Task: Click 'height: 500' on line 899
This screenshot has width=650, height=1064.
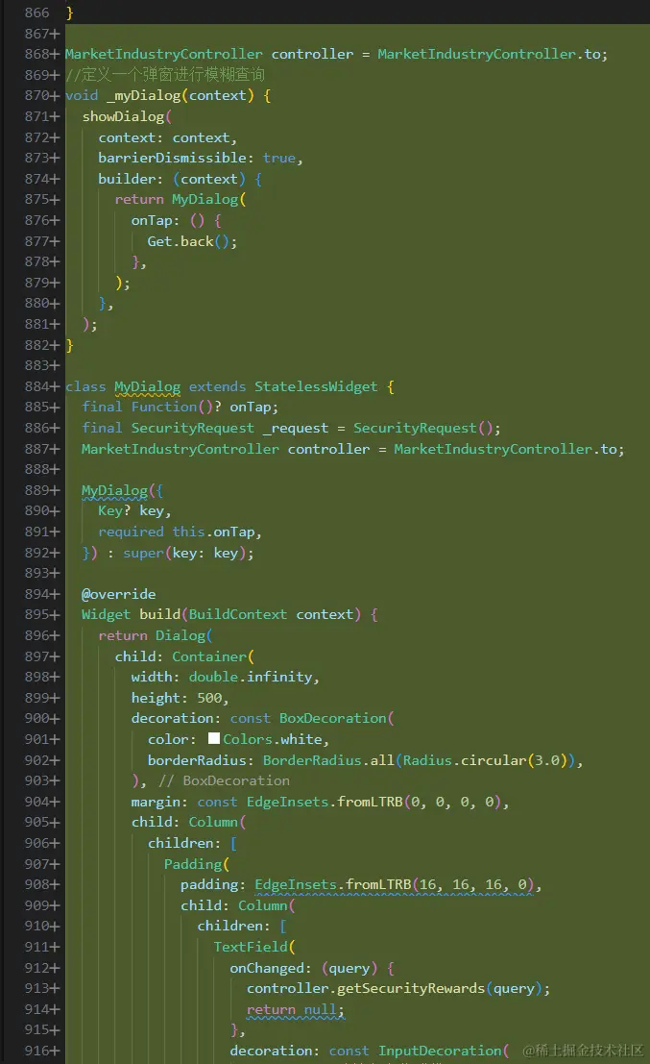Action: coord(177,698)
